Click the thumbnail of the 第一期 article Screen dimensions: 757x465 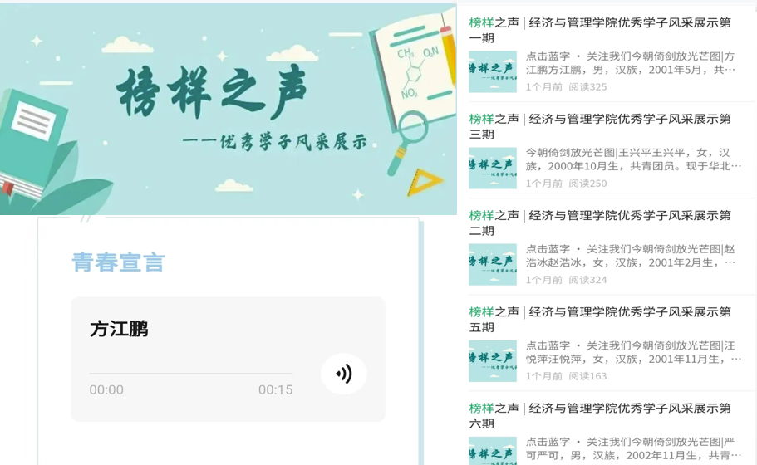click(x=493, y=72)
